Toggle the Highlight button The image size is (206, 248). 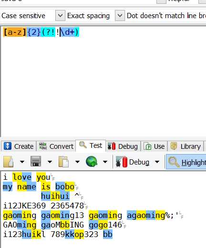pyautogui.click(x=186, y=162)
